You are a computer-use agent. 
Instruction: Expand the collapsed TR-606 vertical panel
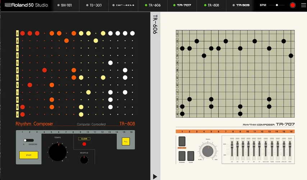(x=155, y=24)
